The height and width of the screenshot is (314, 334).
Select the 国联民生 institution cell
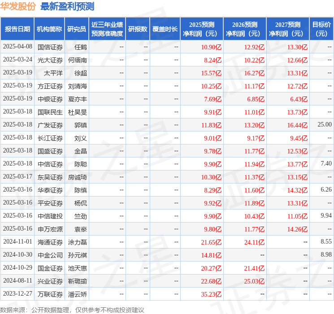pos(50,112)
